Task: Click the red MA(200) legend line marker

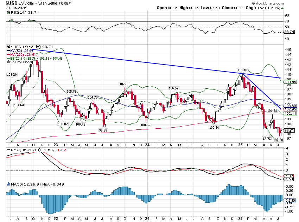Action: [x=8, y=55]
